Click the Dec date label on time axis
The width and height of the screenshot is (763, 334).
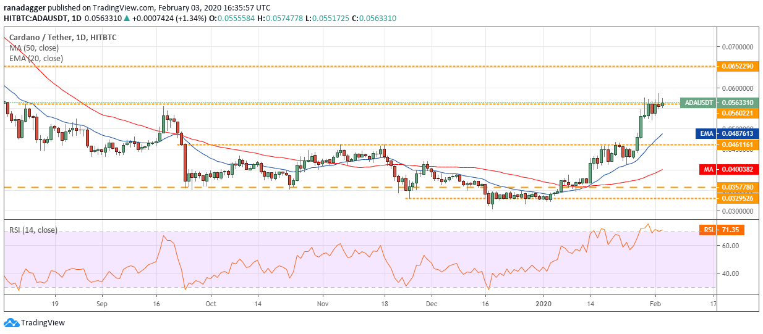pyautogui.click(x=432, y=304)
